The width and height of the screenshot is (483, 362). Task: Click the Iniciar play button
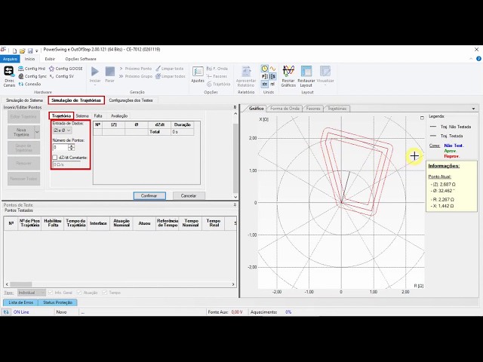[x=95, y=75]
